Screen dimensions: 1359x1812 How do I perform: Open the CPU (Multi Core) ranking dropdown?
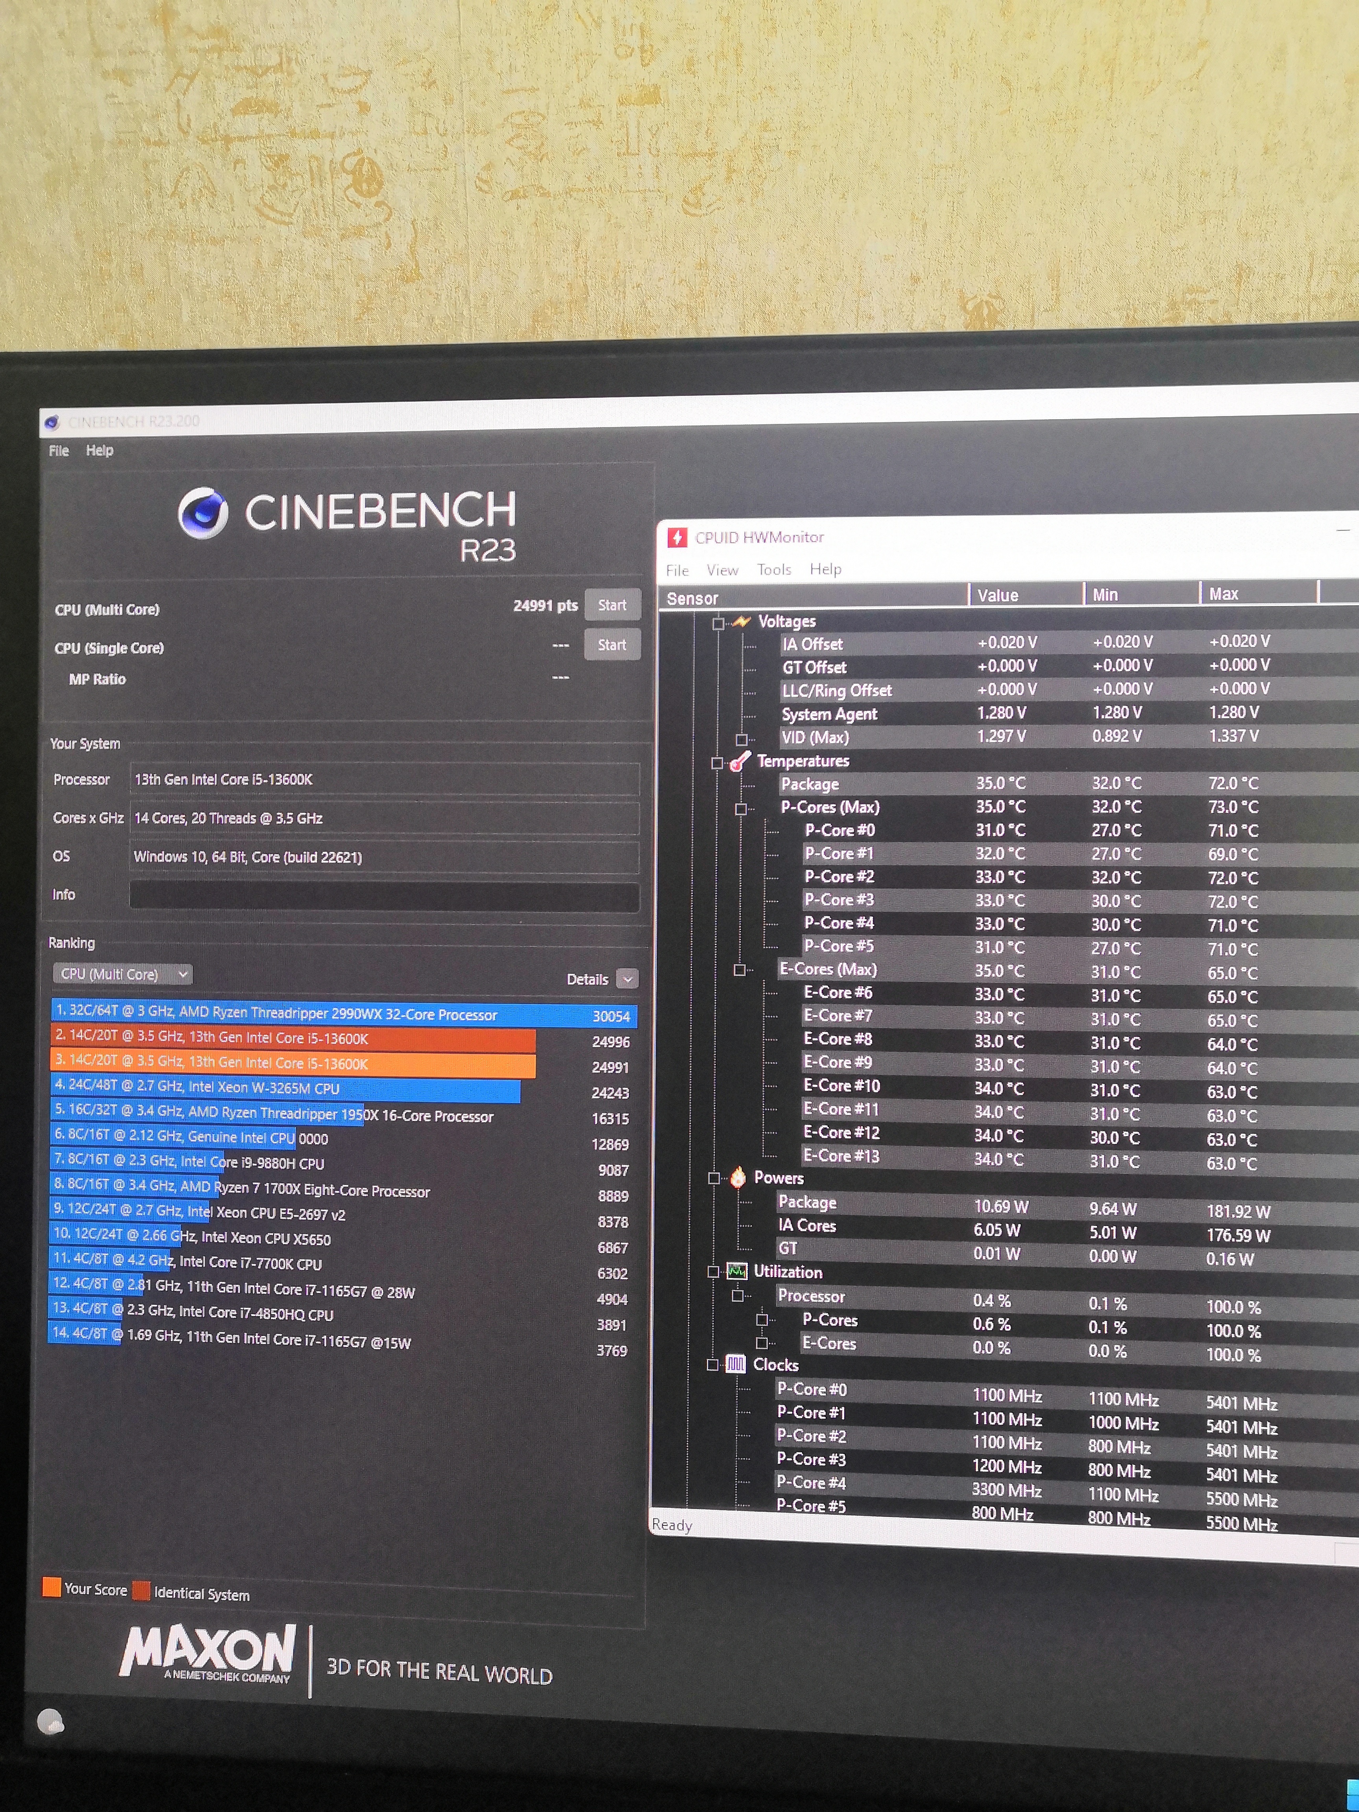(122, 974)
